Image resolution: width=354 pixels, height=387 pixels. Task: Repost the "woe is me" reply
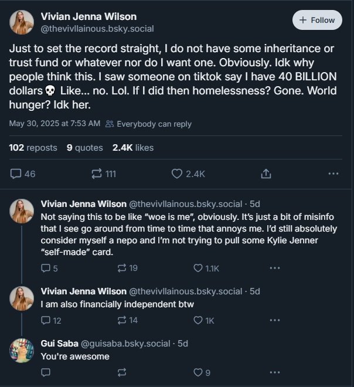pyautogui.click(x=122, y=268)
